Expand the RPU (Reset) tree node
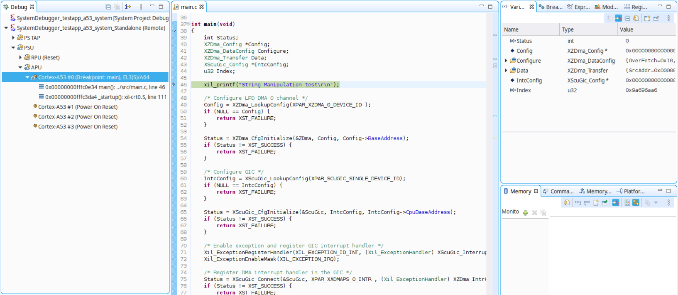 [x=20, y=57]
